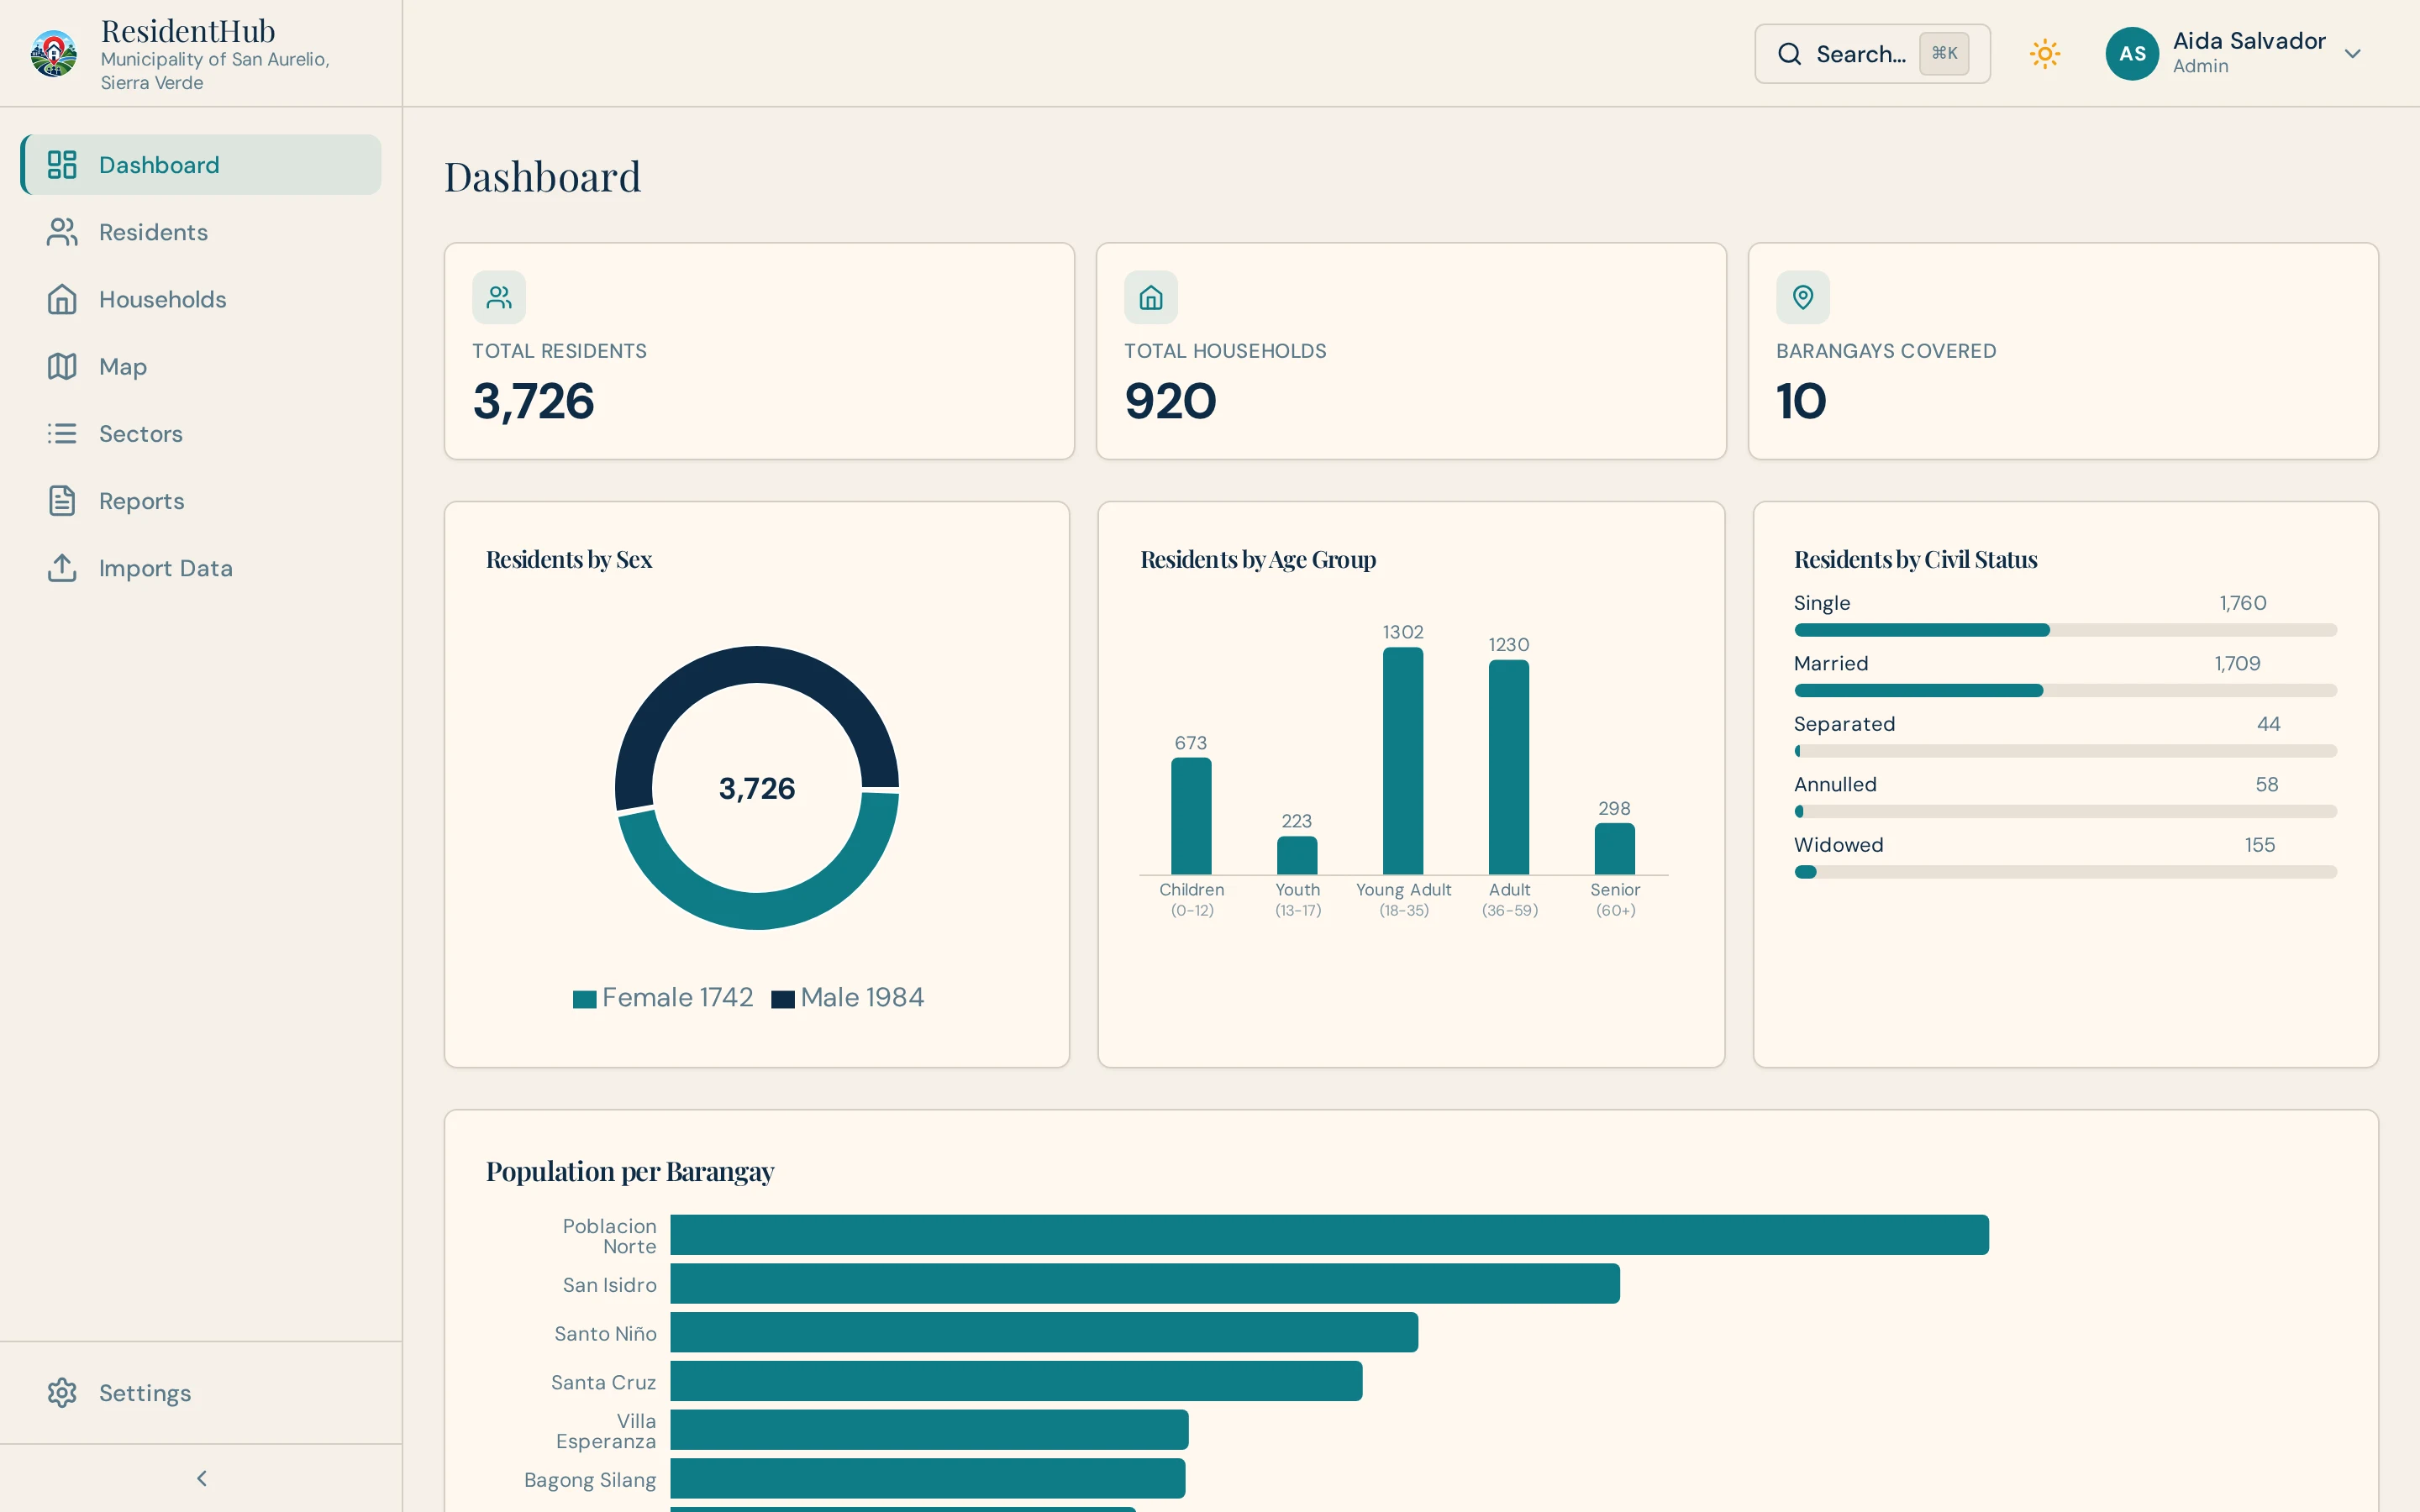Click the Young Adult age group bar
2420x1512 pixels.
tap(1403, 761)
